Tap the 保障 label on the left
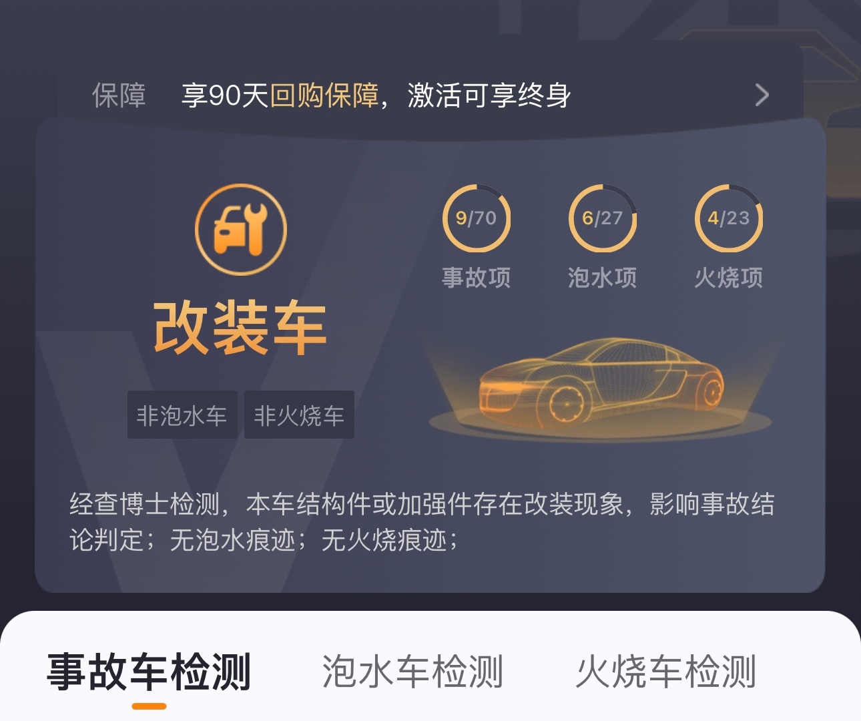The height and width of the screenshot is (721, 861). pos(119,95)
